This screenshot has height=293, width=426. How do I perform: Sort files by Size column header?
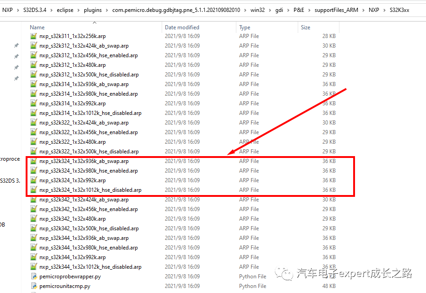pyautogui.click(x=306, y=27)
